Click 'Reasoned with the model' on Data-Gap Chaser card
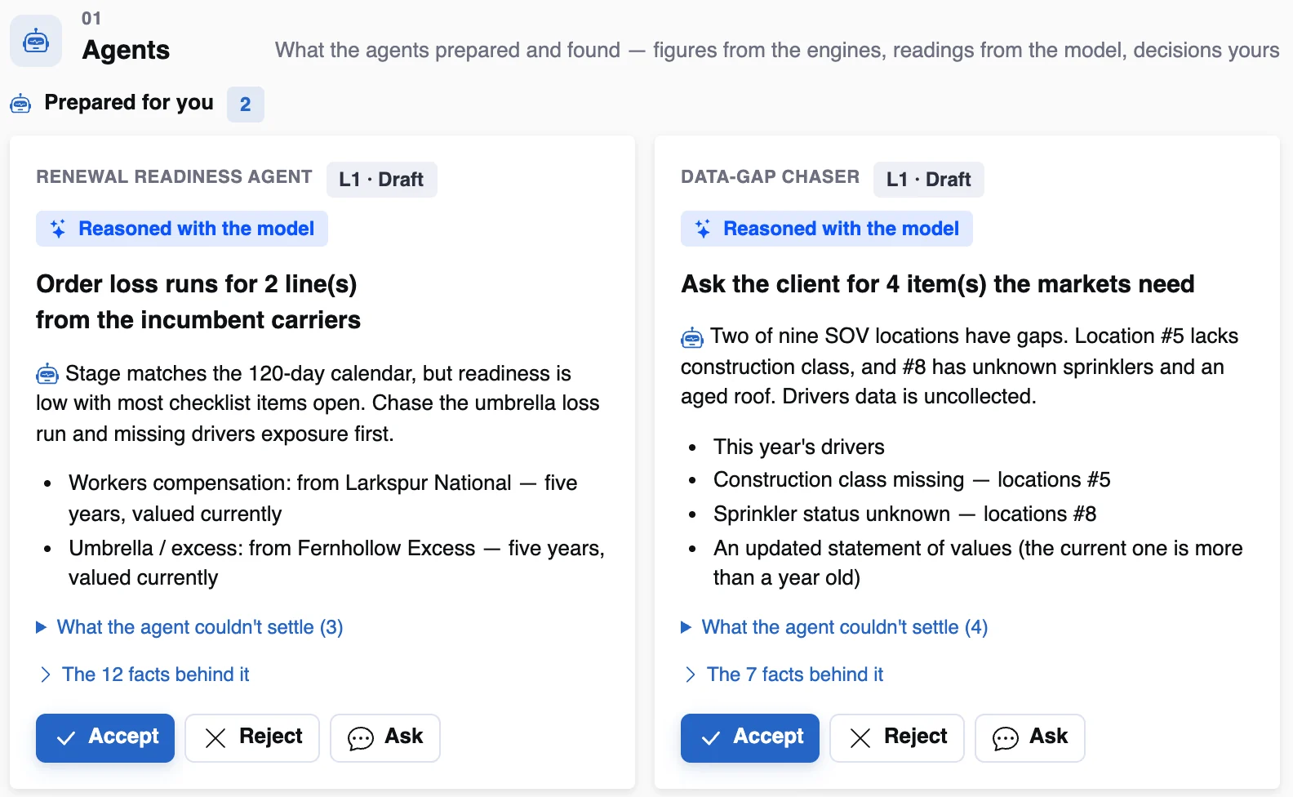The width and height of the screenshot is (1293, 797). [827, 229]
